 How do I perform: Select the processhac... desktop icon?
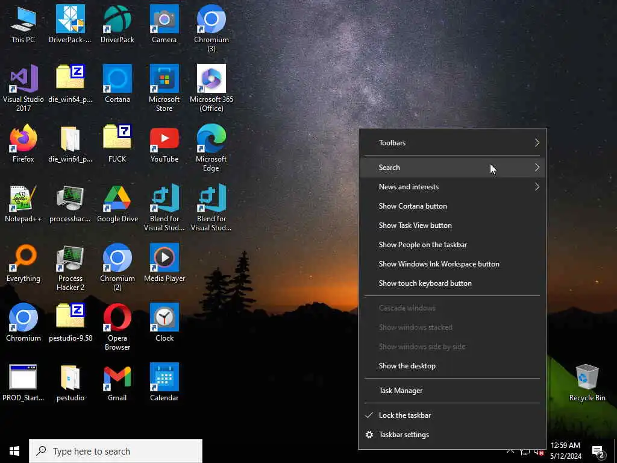pos(70,204)
